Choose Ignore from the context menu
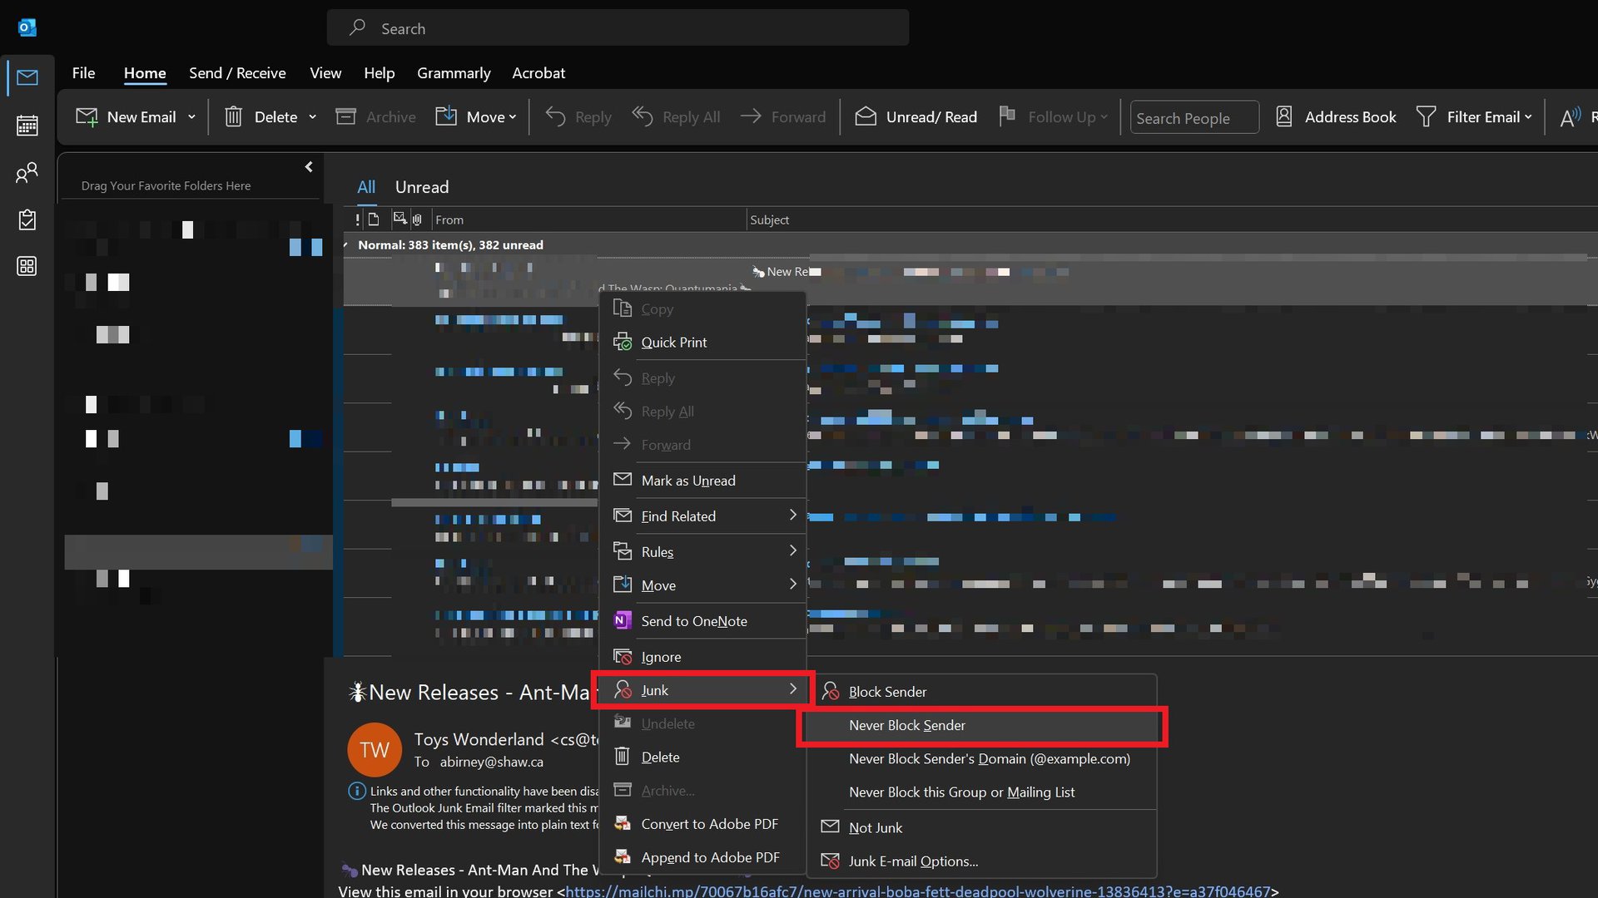 702,657
